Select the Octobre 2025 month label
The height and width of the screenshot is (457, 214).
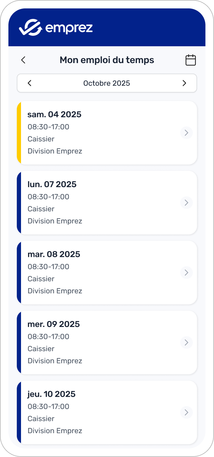pos(106,83)
